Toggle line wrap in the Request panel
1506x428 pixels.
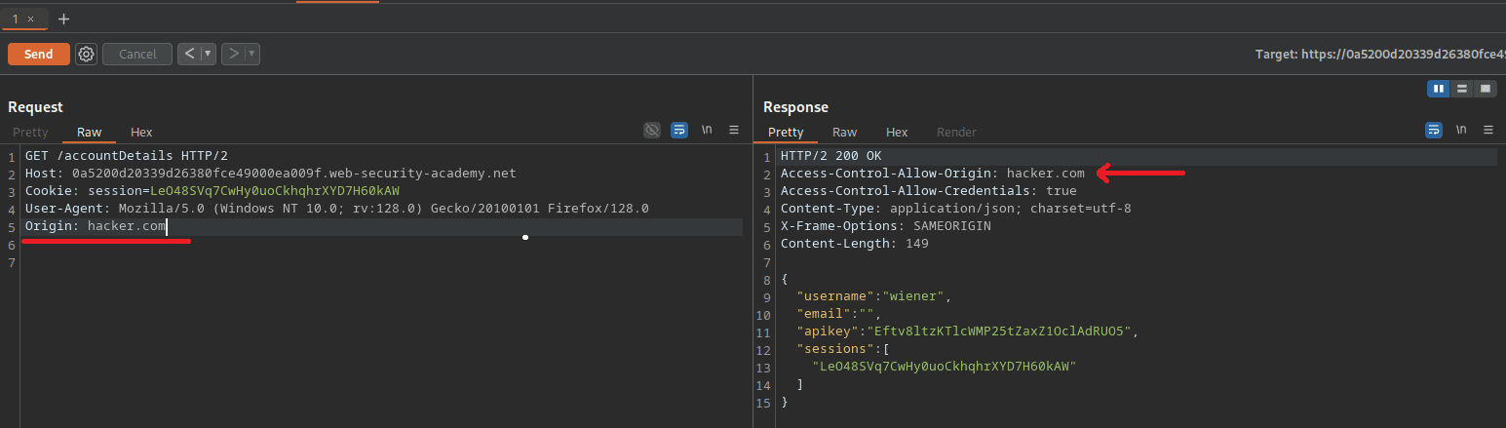(x=679, y=130)
